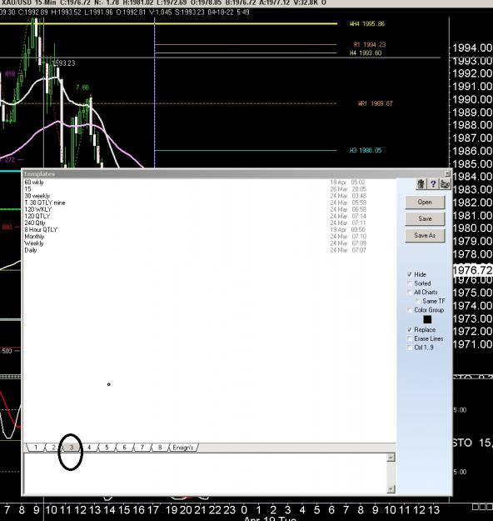Image resolution: width=493 pixels, height=521 pixels.
Task: Switch to template tab 2
Action: pyautogui.click(x=53, y=448)
